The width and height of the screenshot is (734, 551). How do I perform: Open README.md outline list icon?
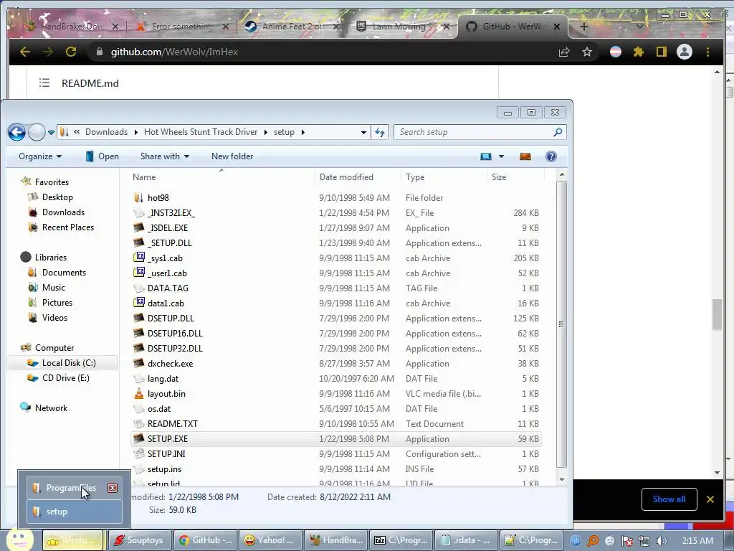pyautogui.click(x=44, y=83)
